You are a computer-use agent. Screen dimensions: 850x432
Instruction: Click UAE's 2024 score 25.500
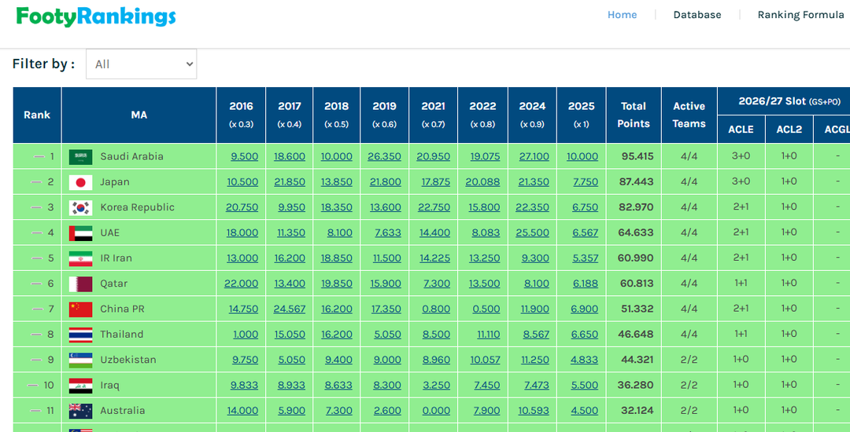click(x=533, y=233)
